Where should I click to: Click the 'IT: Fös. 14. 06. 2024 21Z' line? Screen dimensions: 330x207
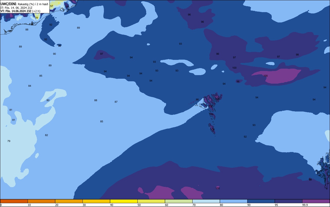tap(16, 8)
